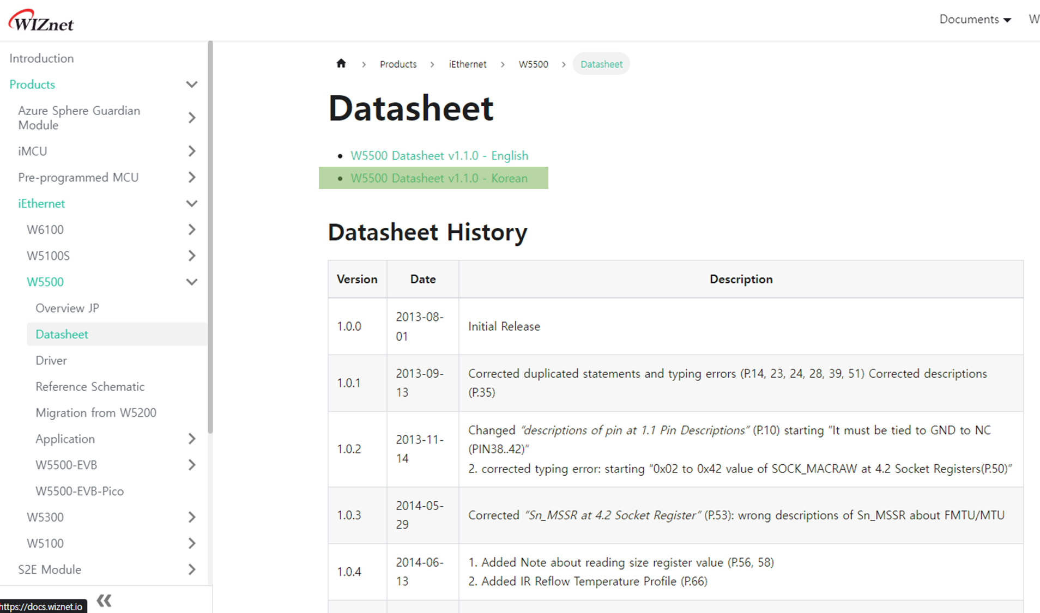Go to iEthernet breadcrumb
Image resolution: width=1040 pixels, height=613 pixels.
click(x=468, y=64)
